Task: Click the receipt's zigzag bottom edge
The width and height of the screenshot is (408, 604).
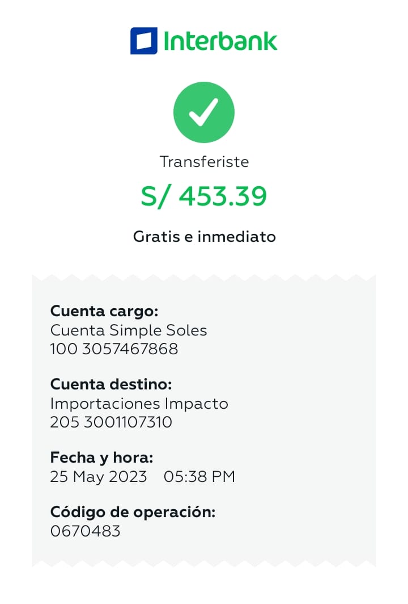Action: click(204, 563)
